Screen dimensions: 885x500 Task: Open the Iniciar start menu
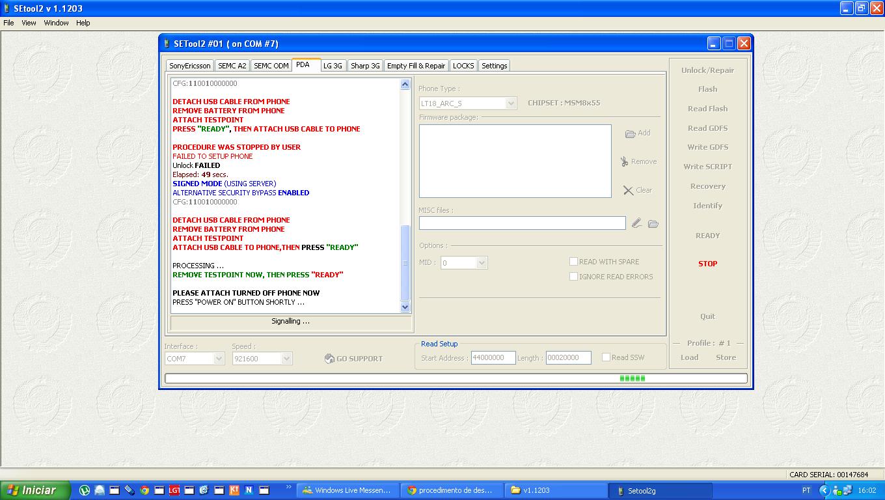click(x=35, y=490)
